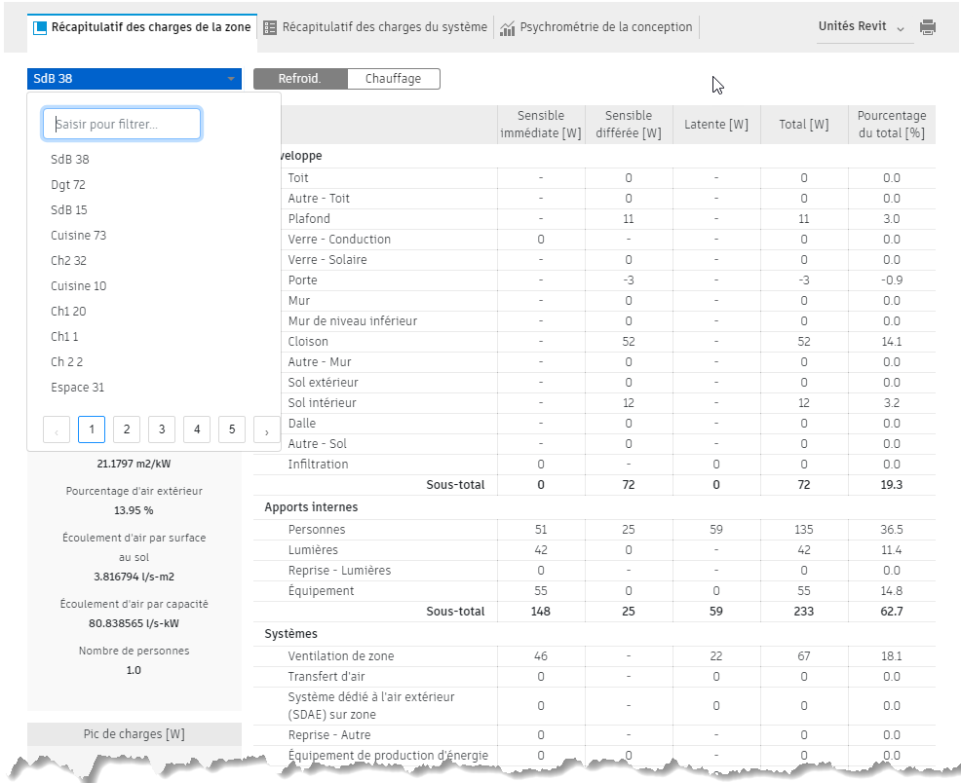The width and height of the screenshot is (961, 783).
Task: Click the Transfert d'air row label
Action: tap(327, 677)
